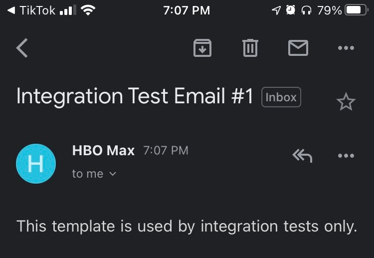Star the Integration Test Email

(346, 102)
